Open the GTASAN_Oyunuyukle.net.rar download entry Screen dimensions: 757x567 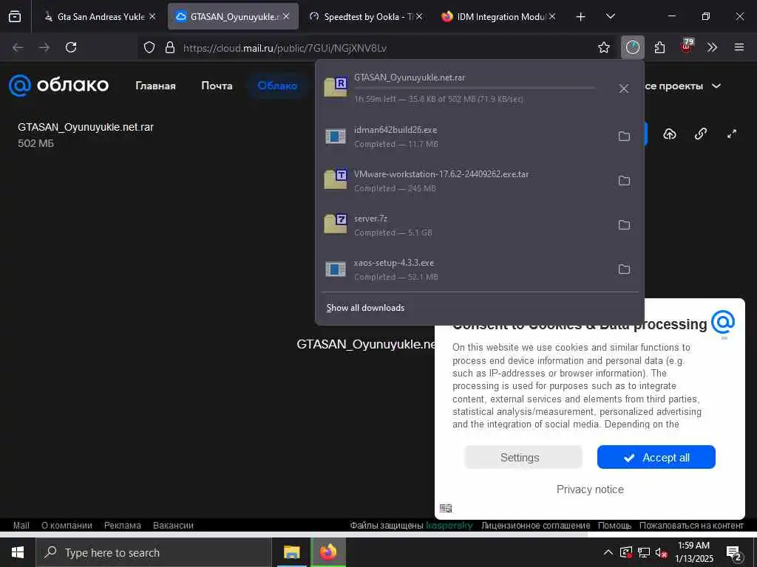pyautogui.click(x=464, y=88)
